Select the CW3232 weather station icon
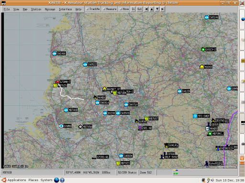 tap(85, 64)
